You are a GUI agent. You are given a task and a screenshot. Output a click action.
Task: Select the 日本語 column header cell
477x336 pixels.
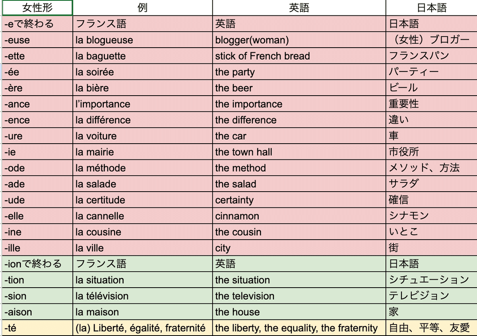(x=431, y=8)
